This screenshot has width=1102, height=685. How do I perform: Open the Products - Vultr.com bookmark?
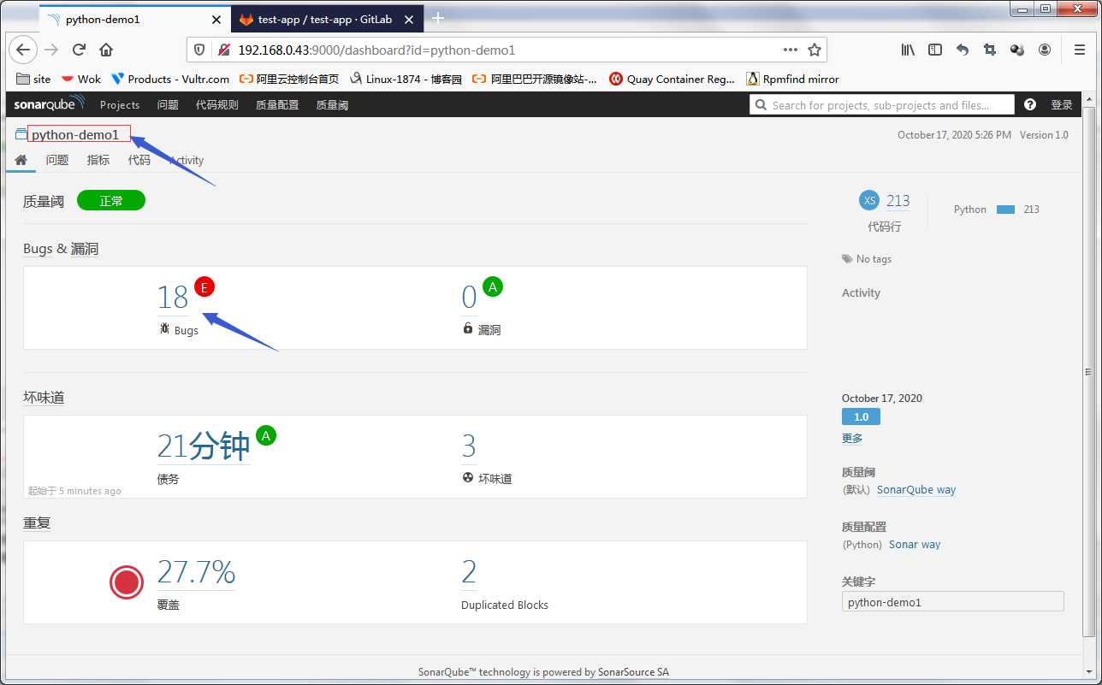[170, 79]
